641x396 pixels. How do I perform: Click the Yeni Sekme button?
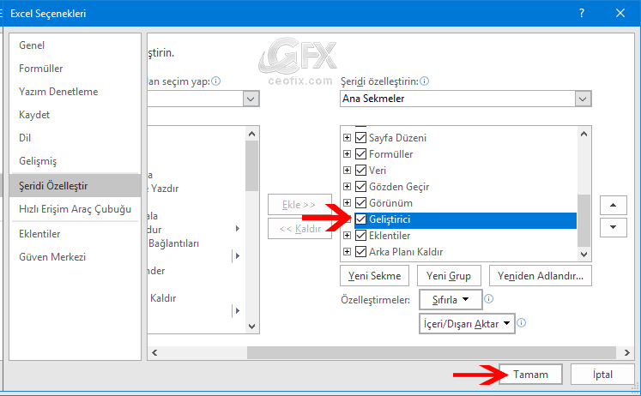click(x=374, y=276)
